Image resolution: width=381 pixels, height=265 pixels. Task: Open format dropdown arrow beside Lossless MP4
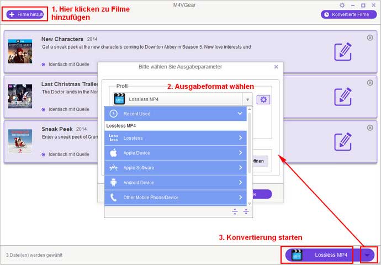368,255
